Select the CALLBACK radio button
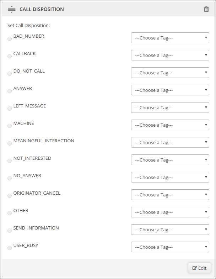Screen dimensions: 216x279 point(10,56)
